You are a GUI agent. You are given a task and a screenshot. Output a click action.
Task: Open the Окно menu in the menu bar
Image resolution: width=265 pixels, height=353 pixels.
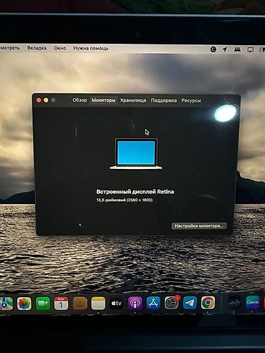tap(60, 48)
